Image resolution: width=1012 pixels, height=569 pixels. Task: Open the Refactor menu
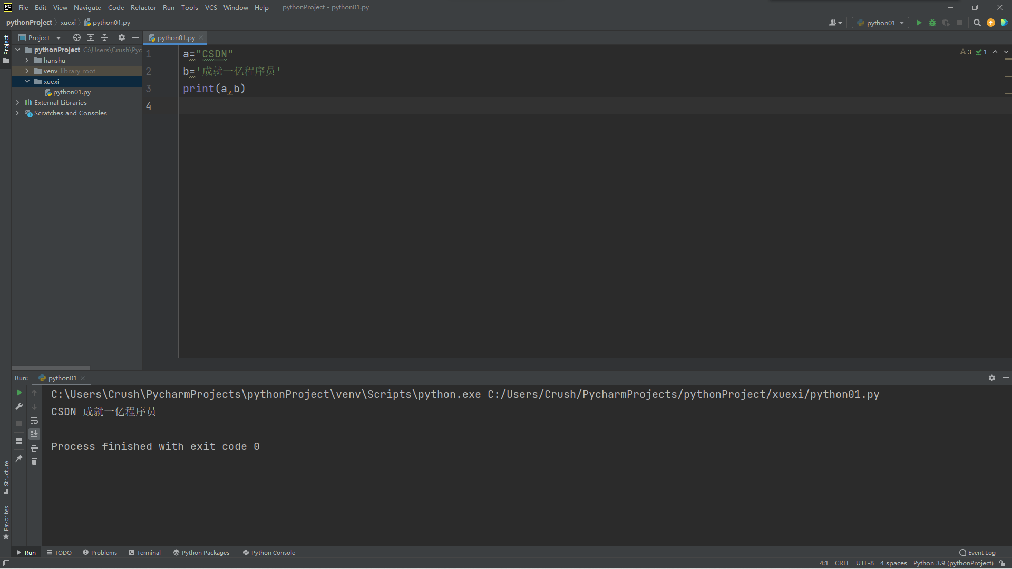click(x=143, y=7)
